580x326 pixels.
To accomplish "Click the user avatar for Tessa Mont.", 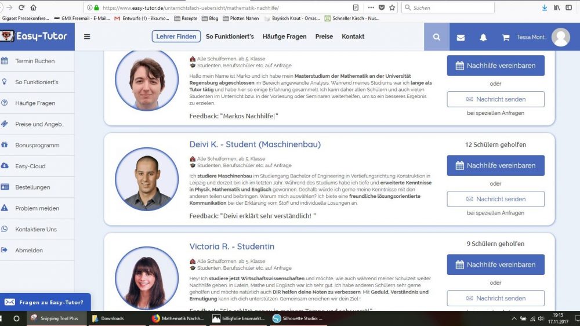I will (x=561, y=37).
